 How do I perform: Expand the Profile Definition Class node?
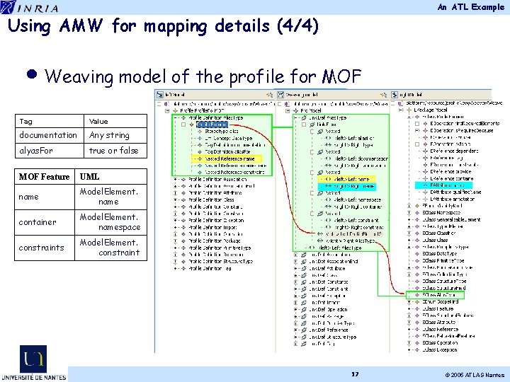176,199
